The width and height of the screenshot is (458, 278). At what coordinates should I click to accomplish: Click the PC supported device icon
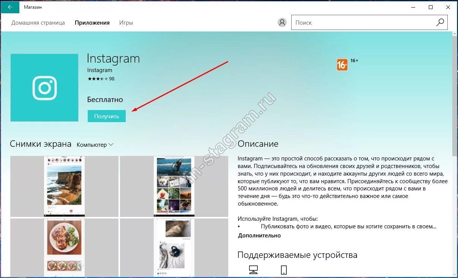[x=253, y=270]
